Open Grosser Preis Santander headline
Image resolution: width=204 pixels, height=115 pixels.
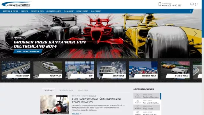point(50,44)
